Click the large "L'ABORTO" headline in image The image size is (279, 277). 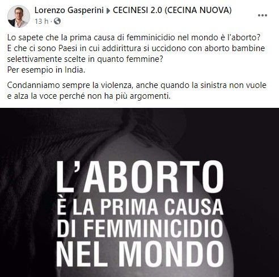(x=140, y=177)
